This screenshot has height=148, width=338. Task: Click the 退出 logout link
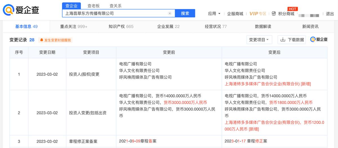point(330,14)
